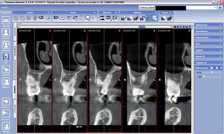The height and width of the screenshot is (134, 224).
Task: Switch to the Navigateur vertical tab
Action: coord(15,51)
